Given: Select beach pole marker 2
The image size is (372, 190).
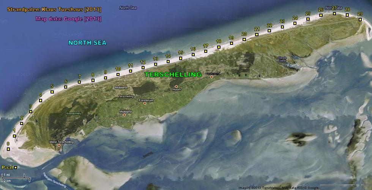Looking at the screenshot, I should (x=22, y=123).
